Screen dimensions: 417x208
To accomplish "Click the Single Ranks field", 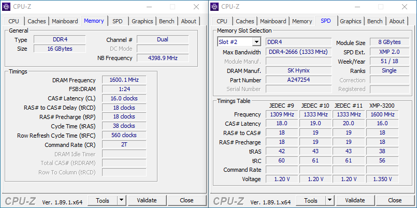I will click(390, 70).
